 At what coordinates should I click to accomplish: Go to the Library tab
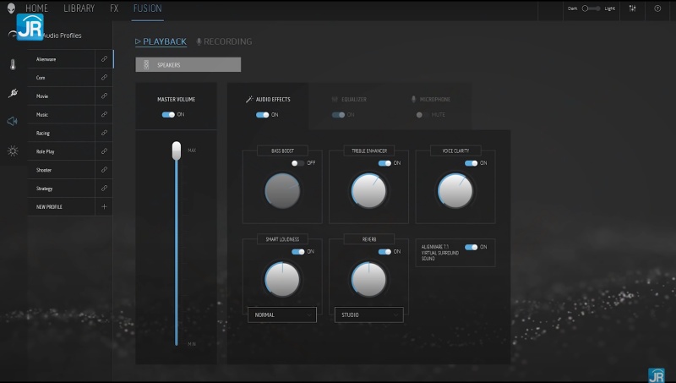(79, 8)
